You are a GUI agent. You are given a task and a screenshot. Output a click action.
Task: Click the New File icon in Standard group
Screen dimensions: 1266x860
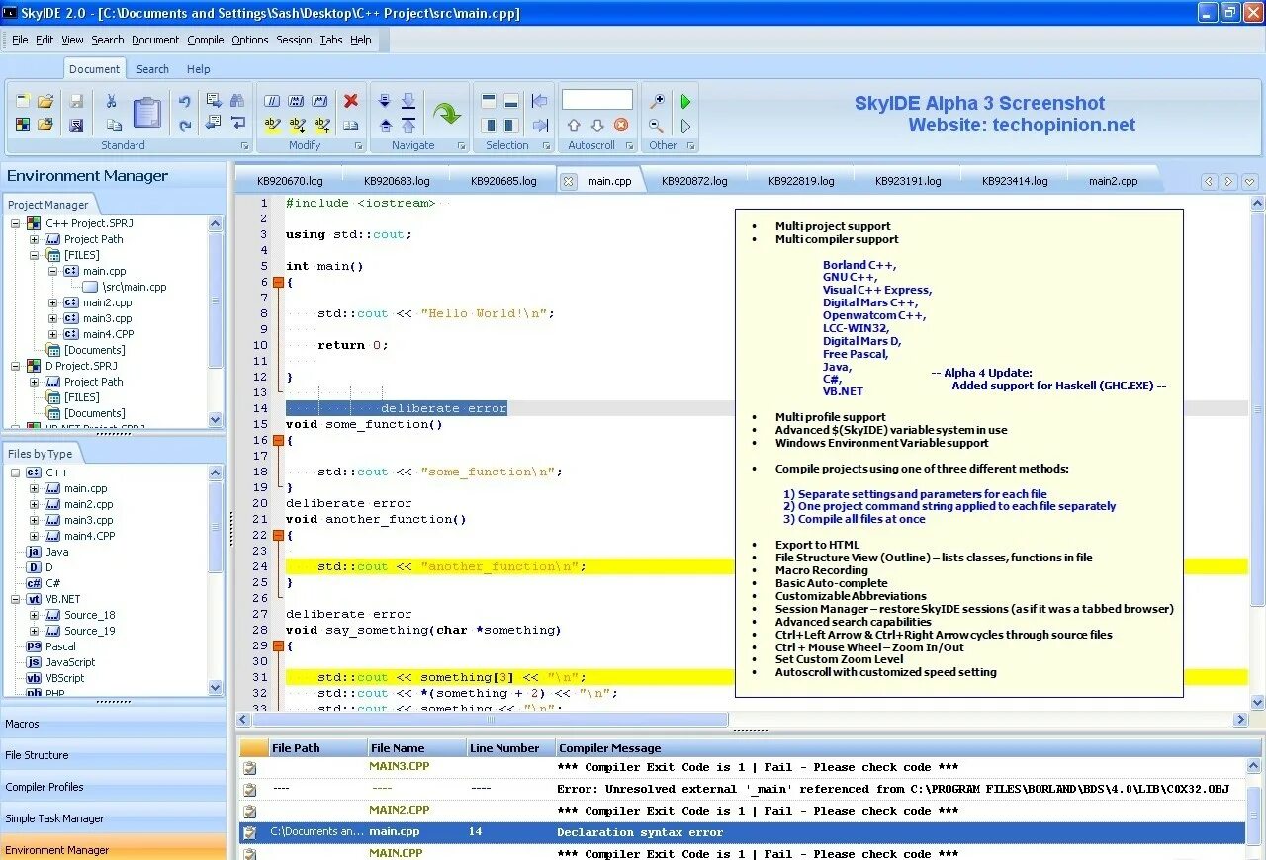[x=23, y=101]
